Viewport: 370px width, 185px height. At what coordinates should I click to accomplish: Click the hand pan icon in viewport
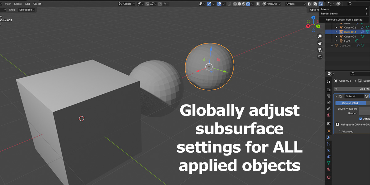(x=320, y=43)
